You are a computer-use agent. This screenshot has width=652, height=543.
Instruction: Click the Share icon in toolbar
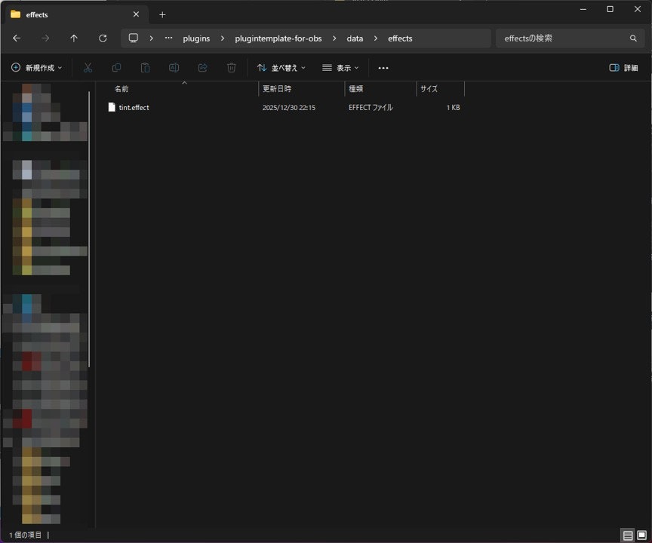click(x=202, y=68)
